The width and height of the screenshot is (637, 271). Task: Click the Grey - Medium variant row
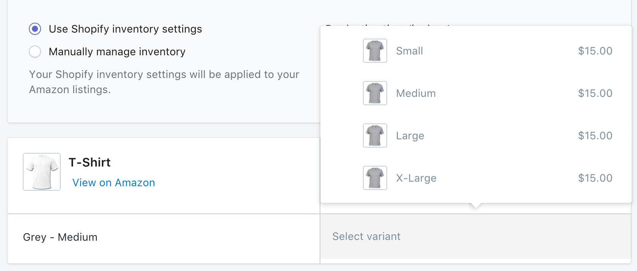[60, 237]
